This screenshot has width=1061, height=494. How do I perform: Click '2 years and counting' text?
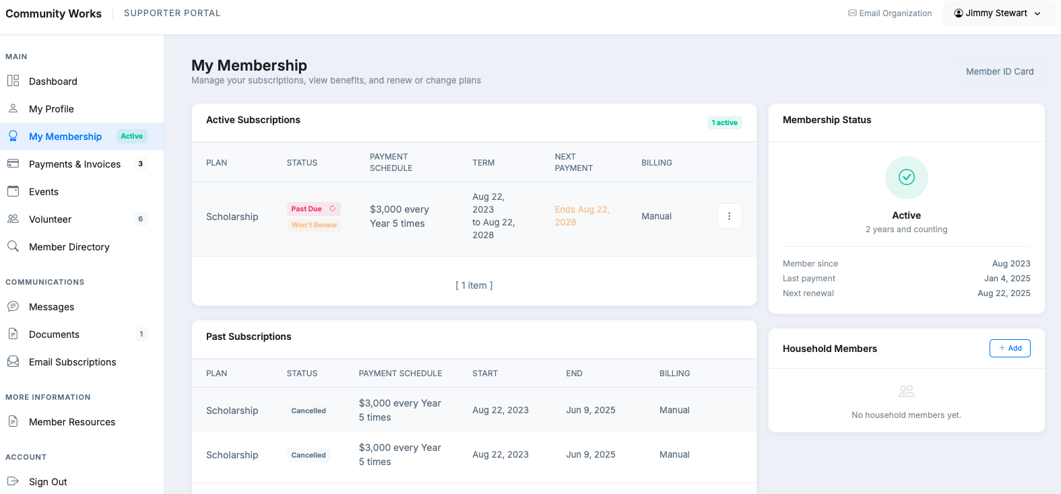(907, 230)
